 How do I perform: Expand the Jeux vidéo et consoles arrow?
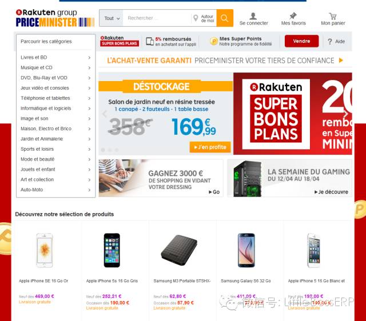click(89, 88)
